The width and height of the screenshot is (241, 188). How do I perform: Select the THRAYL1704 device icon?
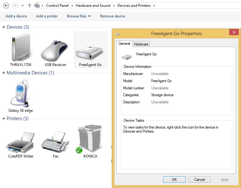(21, 48)
